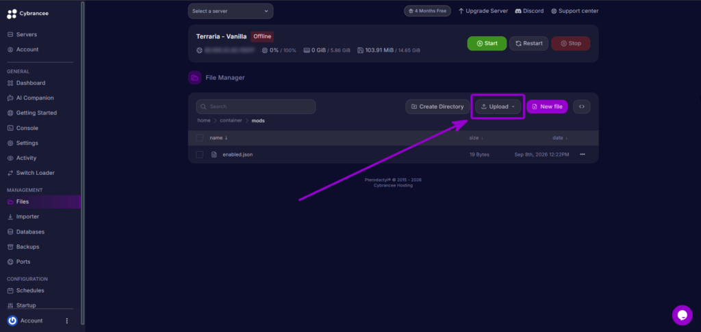This screenshot has height=332, width=701.
Task: Select Files in the Management section
Action: tap(40, 202)
